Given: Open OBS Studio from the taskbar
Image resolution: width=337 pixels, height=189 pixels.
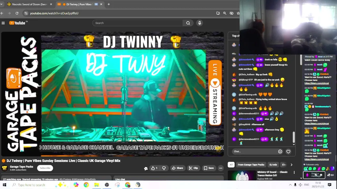Looking at the screenshot, I should pyautogui.click(x=107, y=185).
